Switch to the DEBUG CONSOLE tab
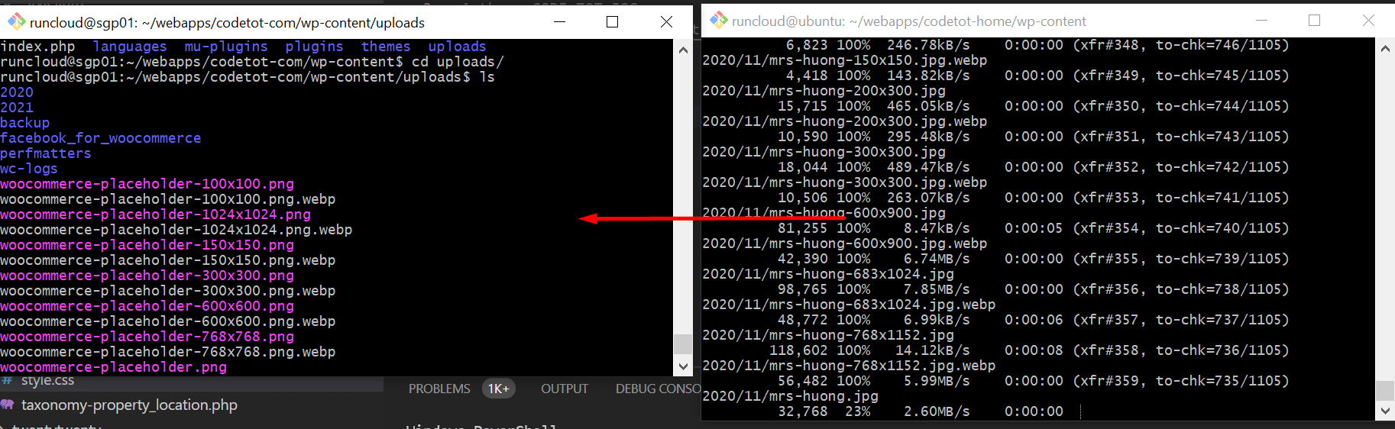 click(658, 389)
